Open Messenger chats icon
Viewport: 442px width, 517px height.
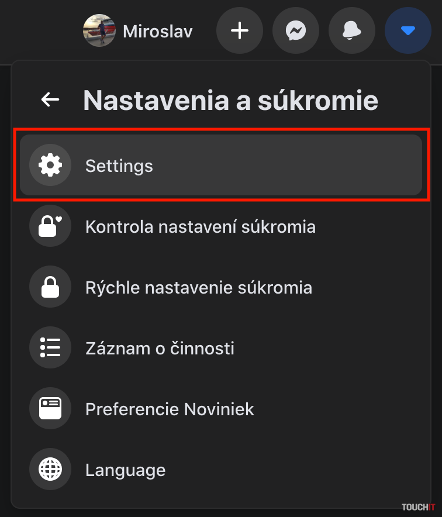[296, 31]
